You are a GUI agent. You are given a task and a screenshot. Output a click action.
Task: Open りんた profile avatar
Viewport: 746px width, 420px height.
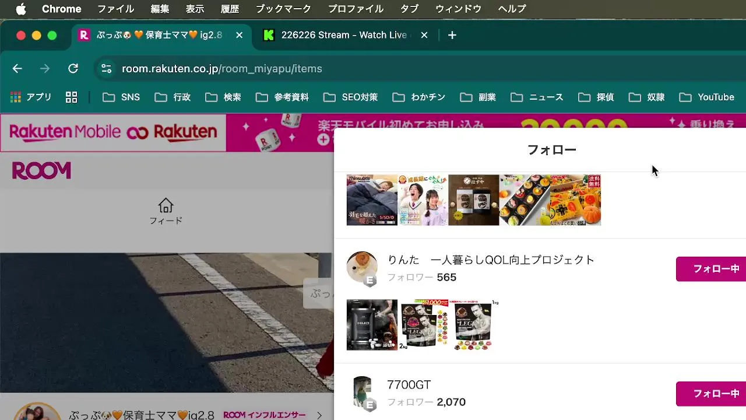tap(362, 268)
